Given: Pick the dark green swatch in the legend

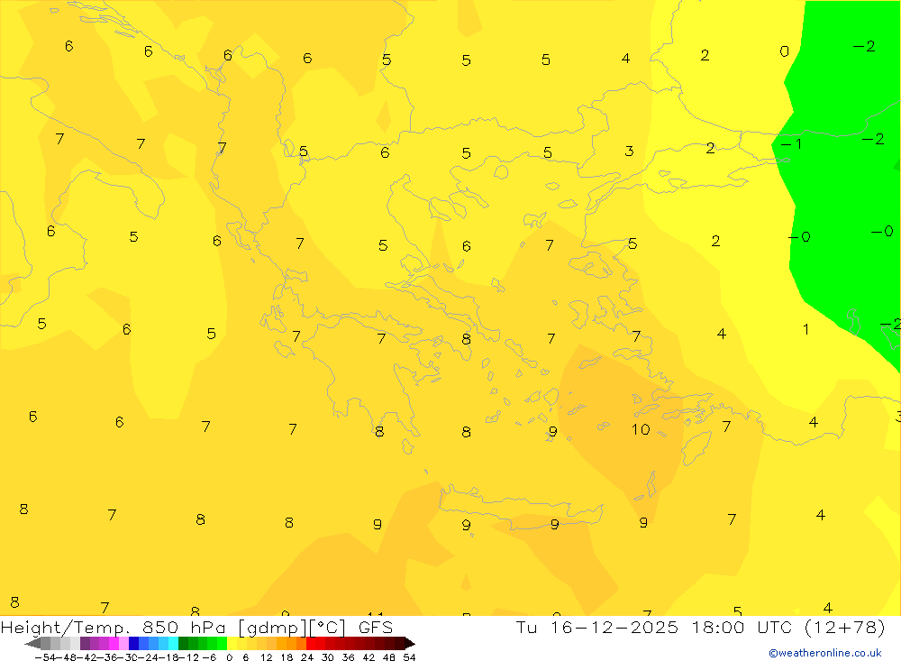Looking at the screenshot, I should [183, 643].
